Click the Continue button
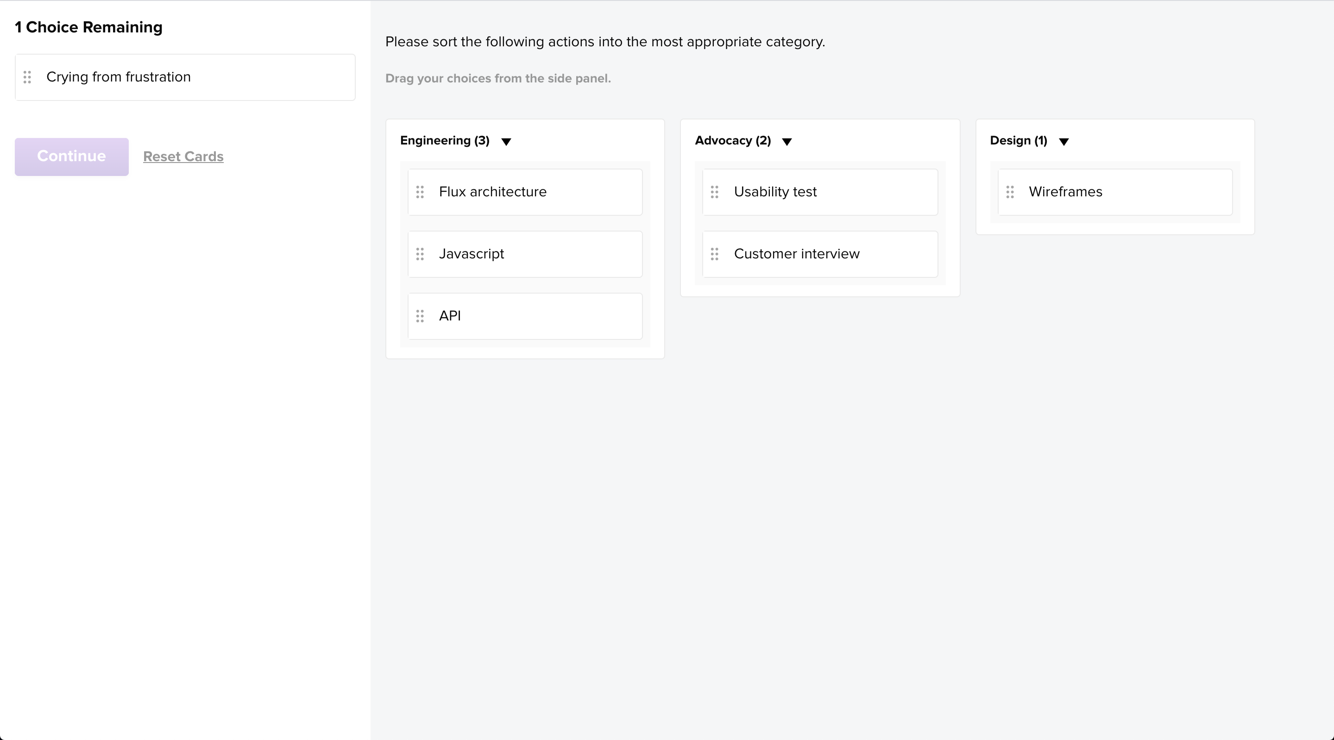1334x740 pixels. click(71, 157)
